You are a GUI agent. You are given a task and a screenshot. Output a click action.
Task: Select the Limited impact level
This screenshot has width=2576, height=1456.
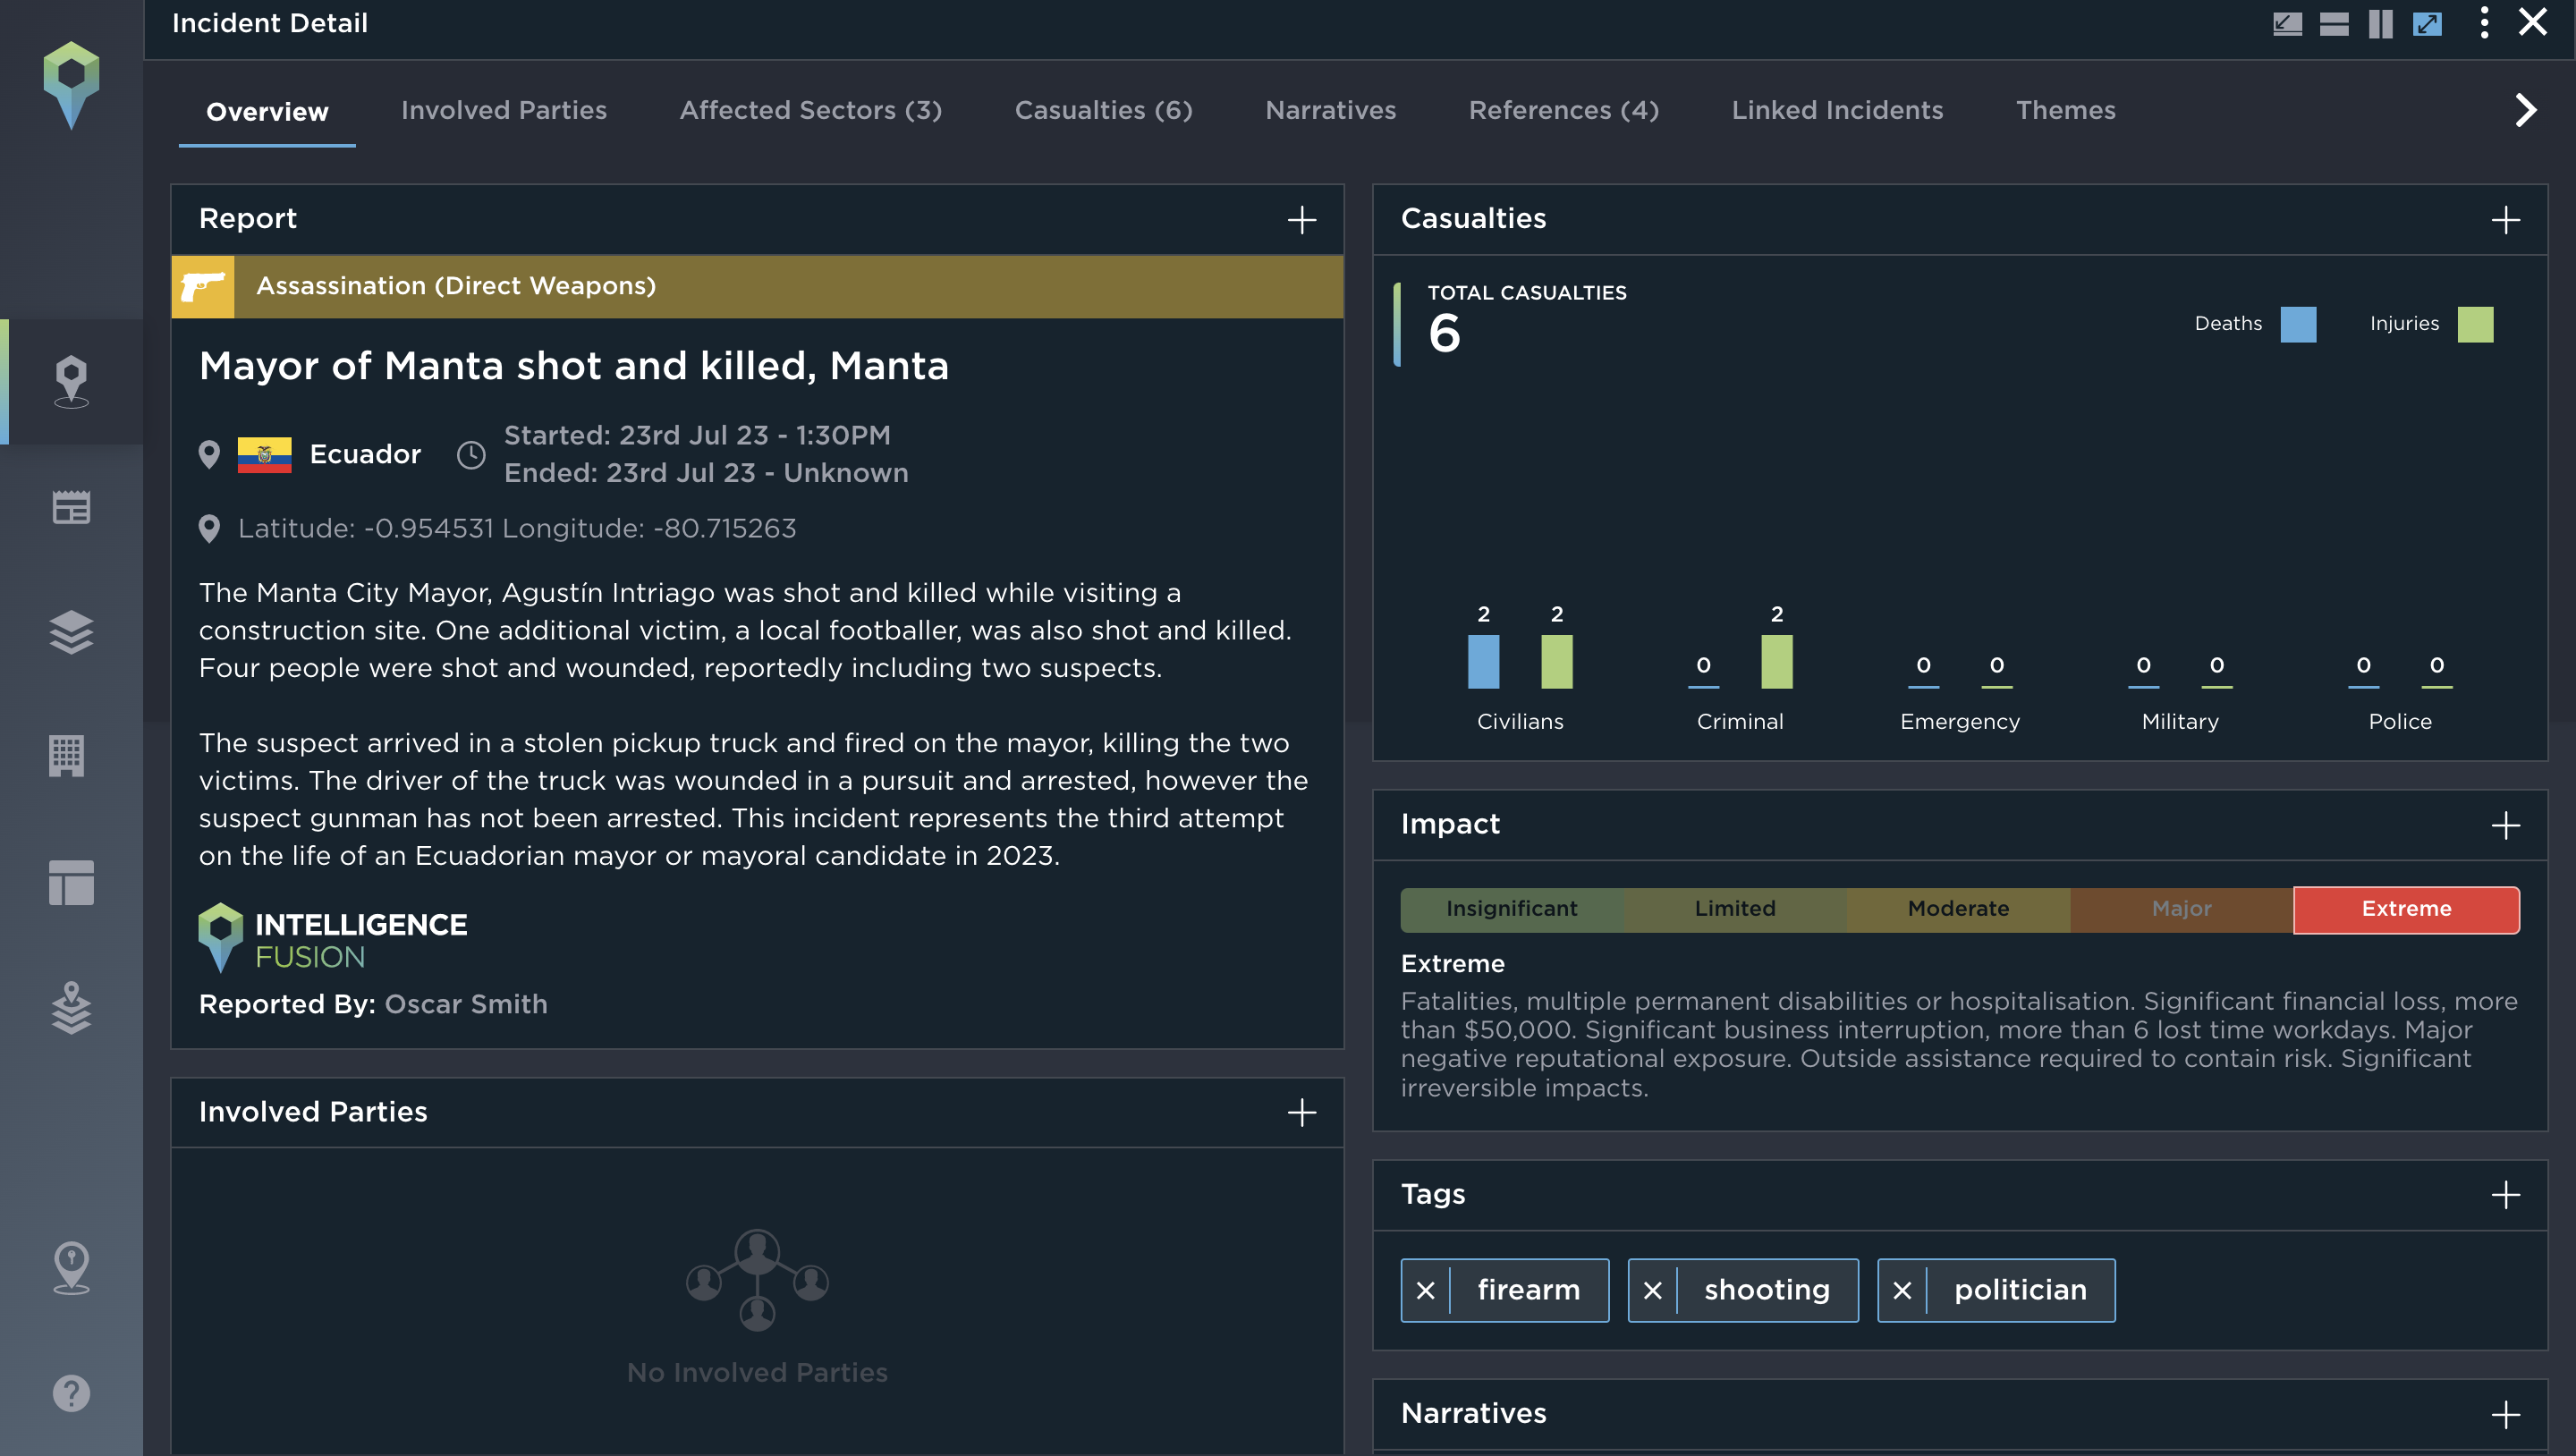coord(1735,909)
